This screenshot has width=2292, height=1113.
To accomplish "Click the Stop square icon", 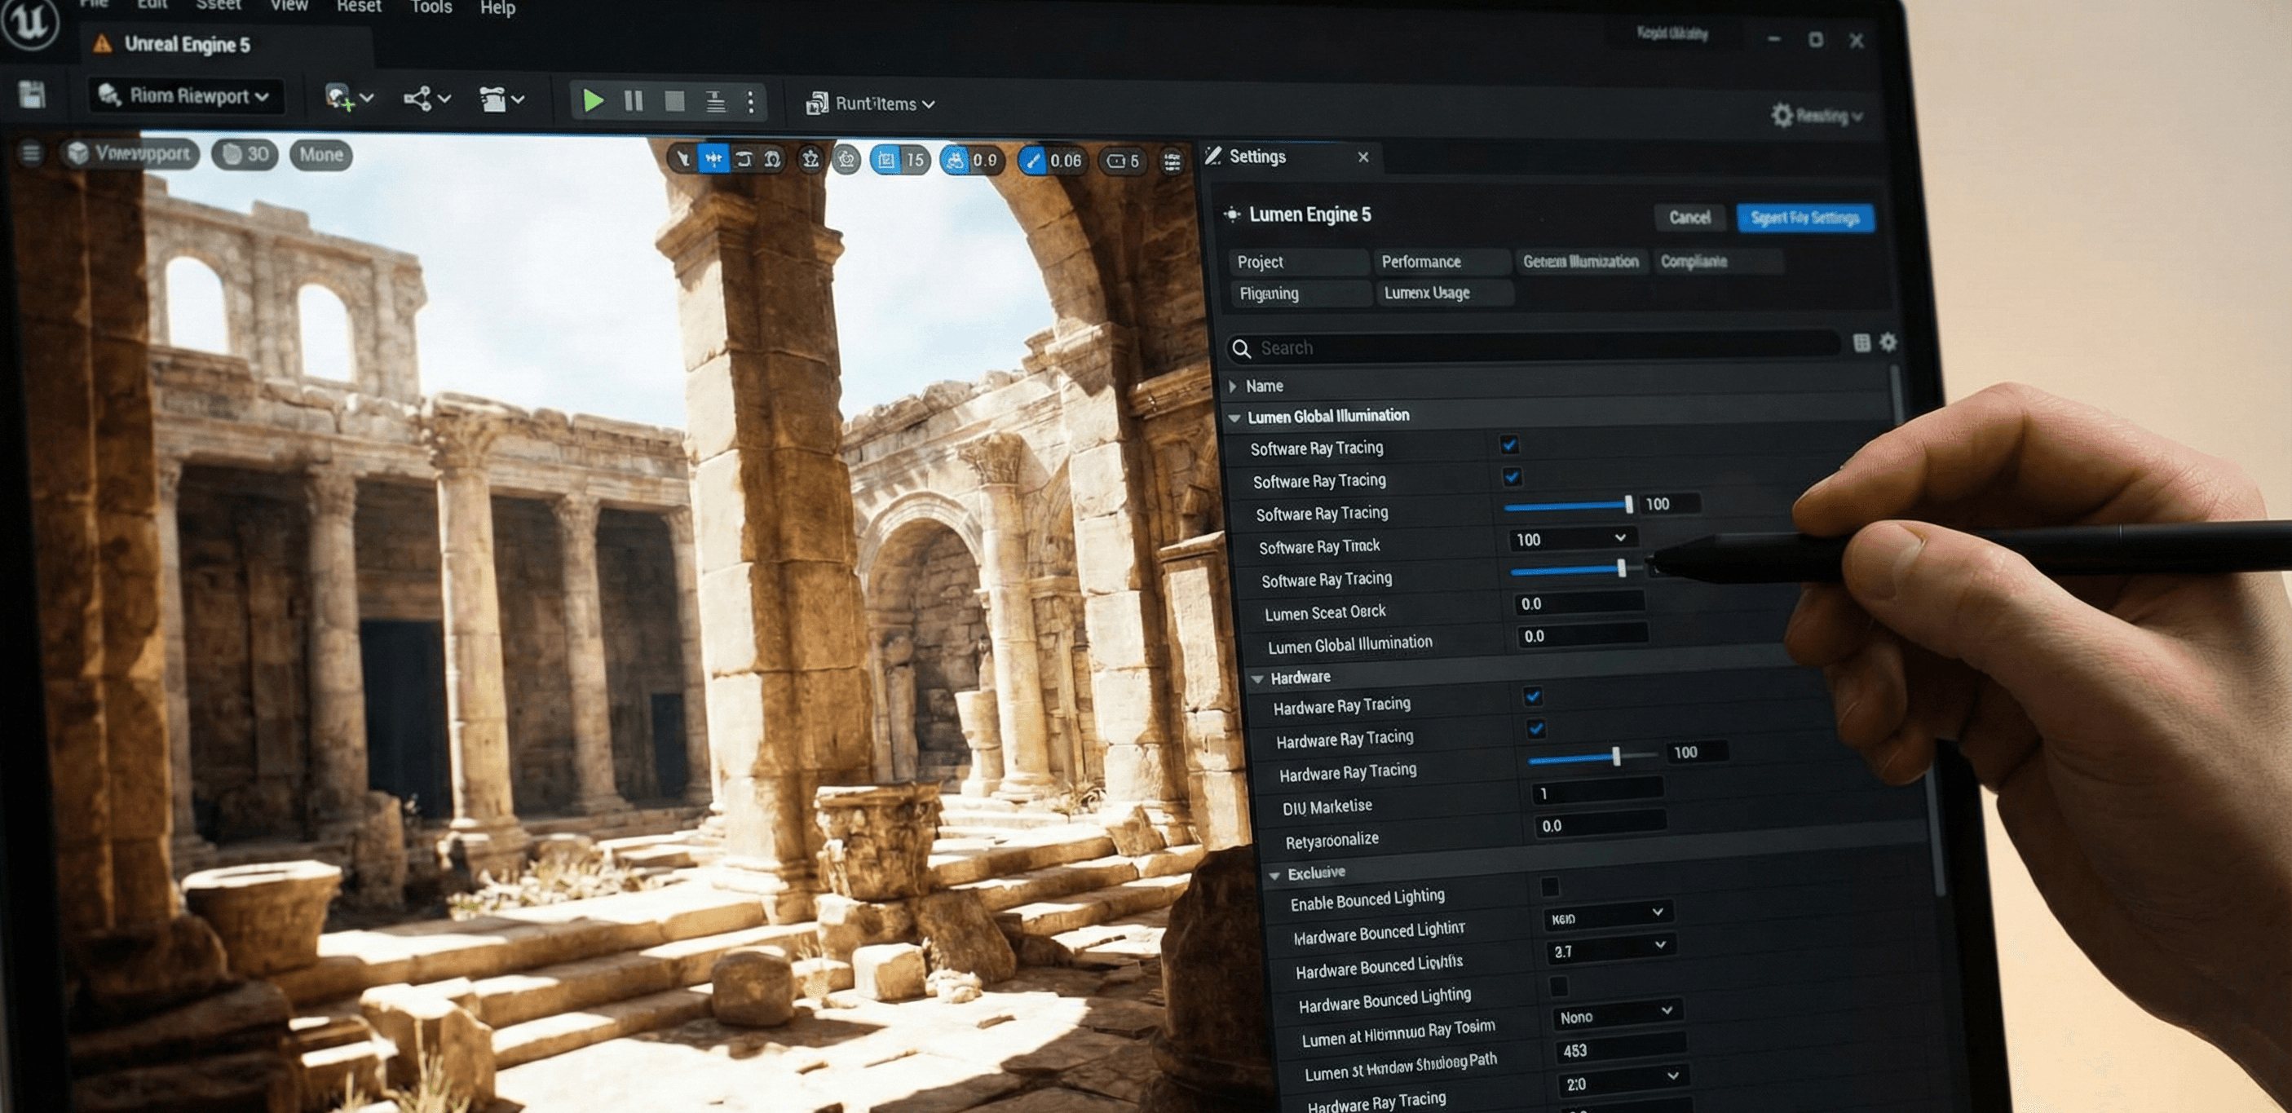I will [x=674, y=101].
